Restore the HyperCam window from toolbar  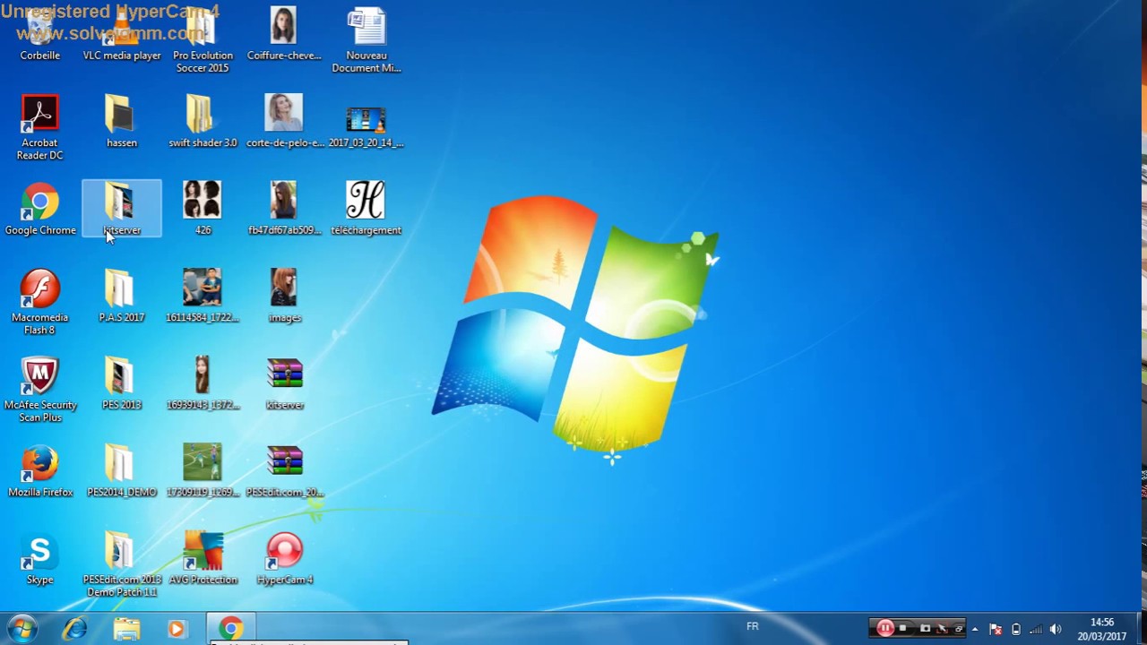click(958, 628)
